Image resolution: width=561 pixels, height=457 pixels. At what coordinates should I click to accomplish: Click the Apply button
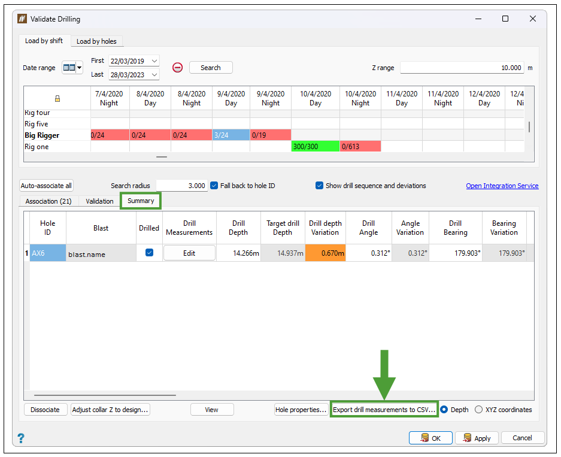[477, 438]
